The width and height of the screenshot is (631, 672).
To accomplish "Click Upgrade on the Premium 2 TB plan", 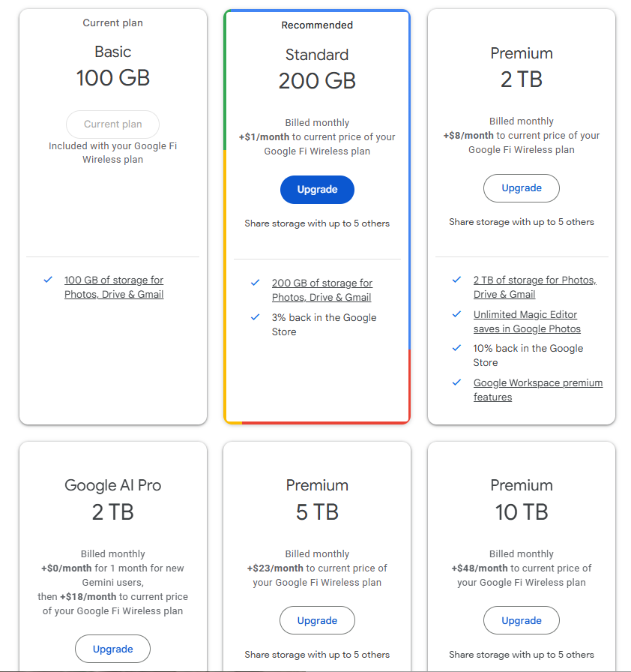I will [521, 188].
